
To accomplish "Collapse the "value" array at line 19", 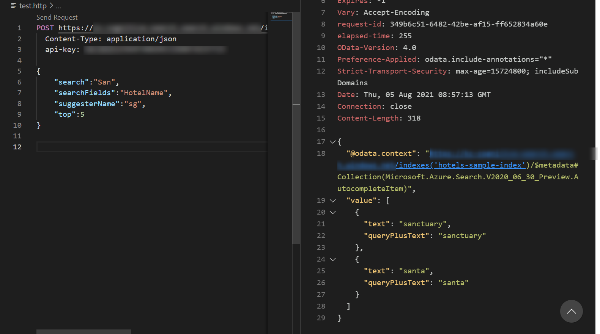I will [x=332, y=201].
